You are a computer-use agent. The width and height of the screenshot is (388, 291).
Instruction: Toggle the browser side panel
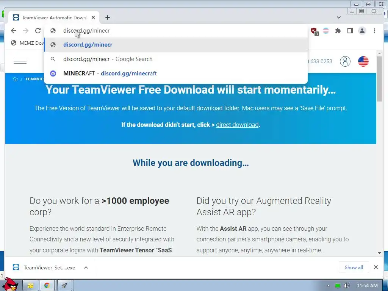[x=350, y=31]
